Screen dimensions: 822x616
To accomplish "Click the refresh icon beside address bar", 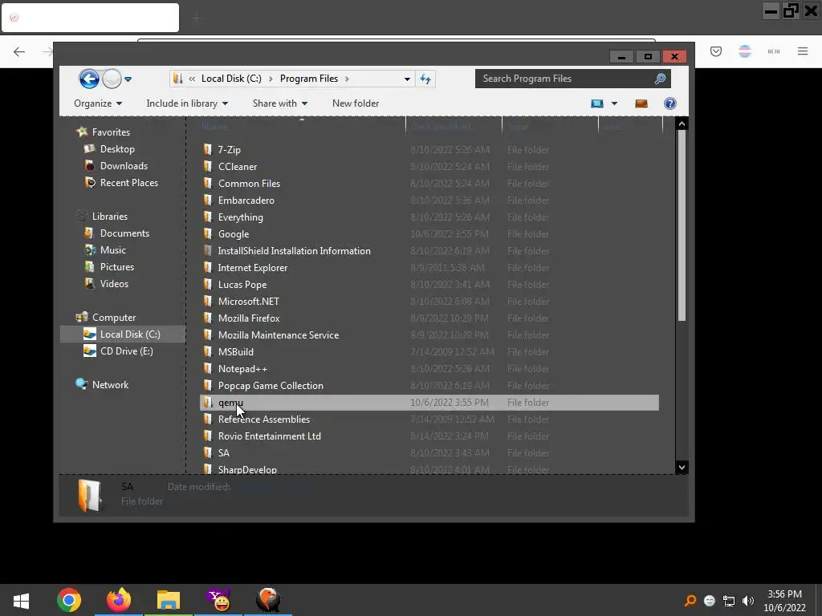I will (x=425, y=79).
